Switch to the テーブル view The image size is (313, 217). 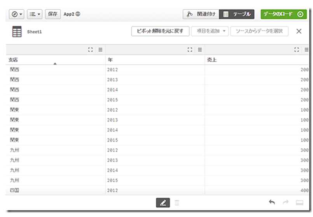[x=237, y=14]
